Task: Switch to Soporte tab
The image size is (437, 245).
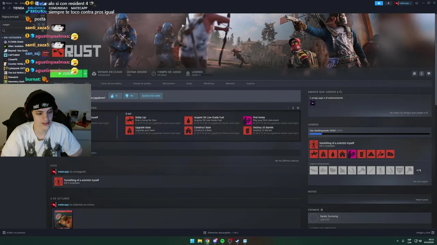Action: (251, 83)
